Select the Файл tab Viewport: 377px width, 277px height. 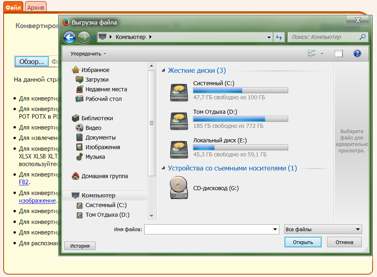(x=13, y=7)
